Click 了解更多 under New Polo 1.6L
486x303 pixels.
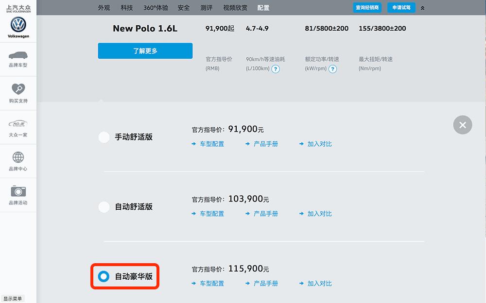(145, 50)
